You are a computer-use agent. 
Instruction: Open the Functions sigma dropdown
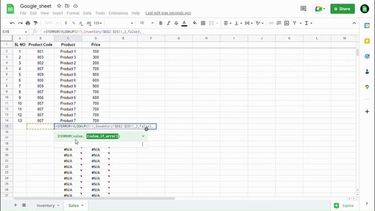tap(309, 23)
